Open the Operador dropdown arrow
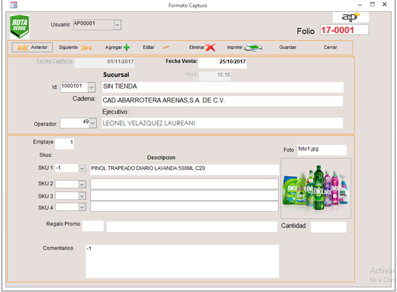The height and width of the screenshot is (292, 397). 93,123
